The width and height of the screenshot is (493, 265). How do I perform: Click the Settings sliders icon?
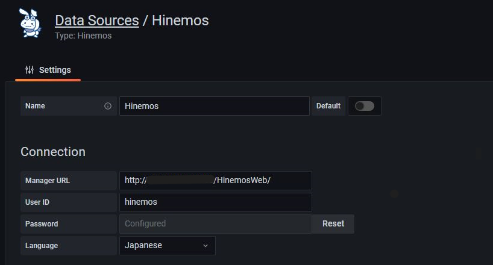(x=30, y=70)
